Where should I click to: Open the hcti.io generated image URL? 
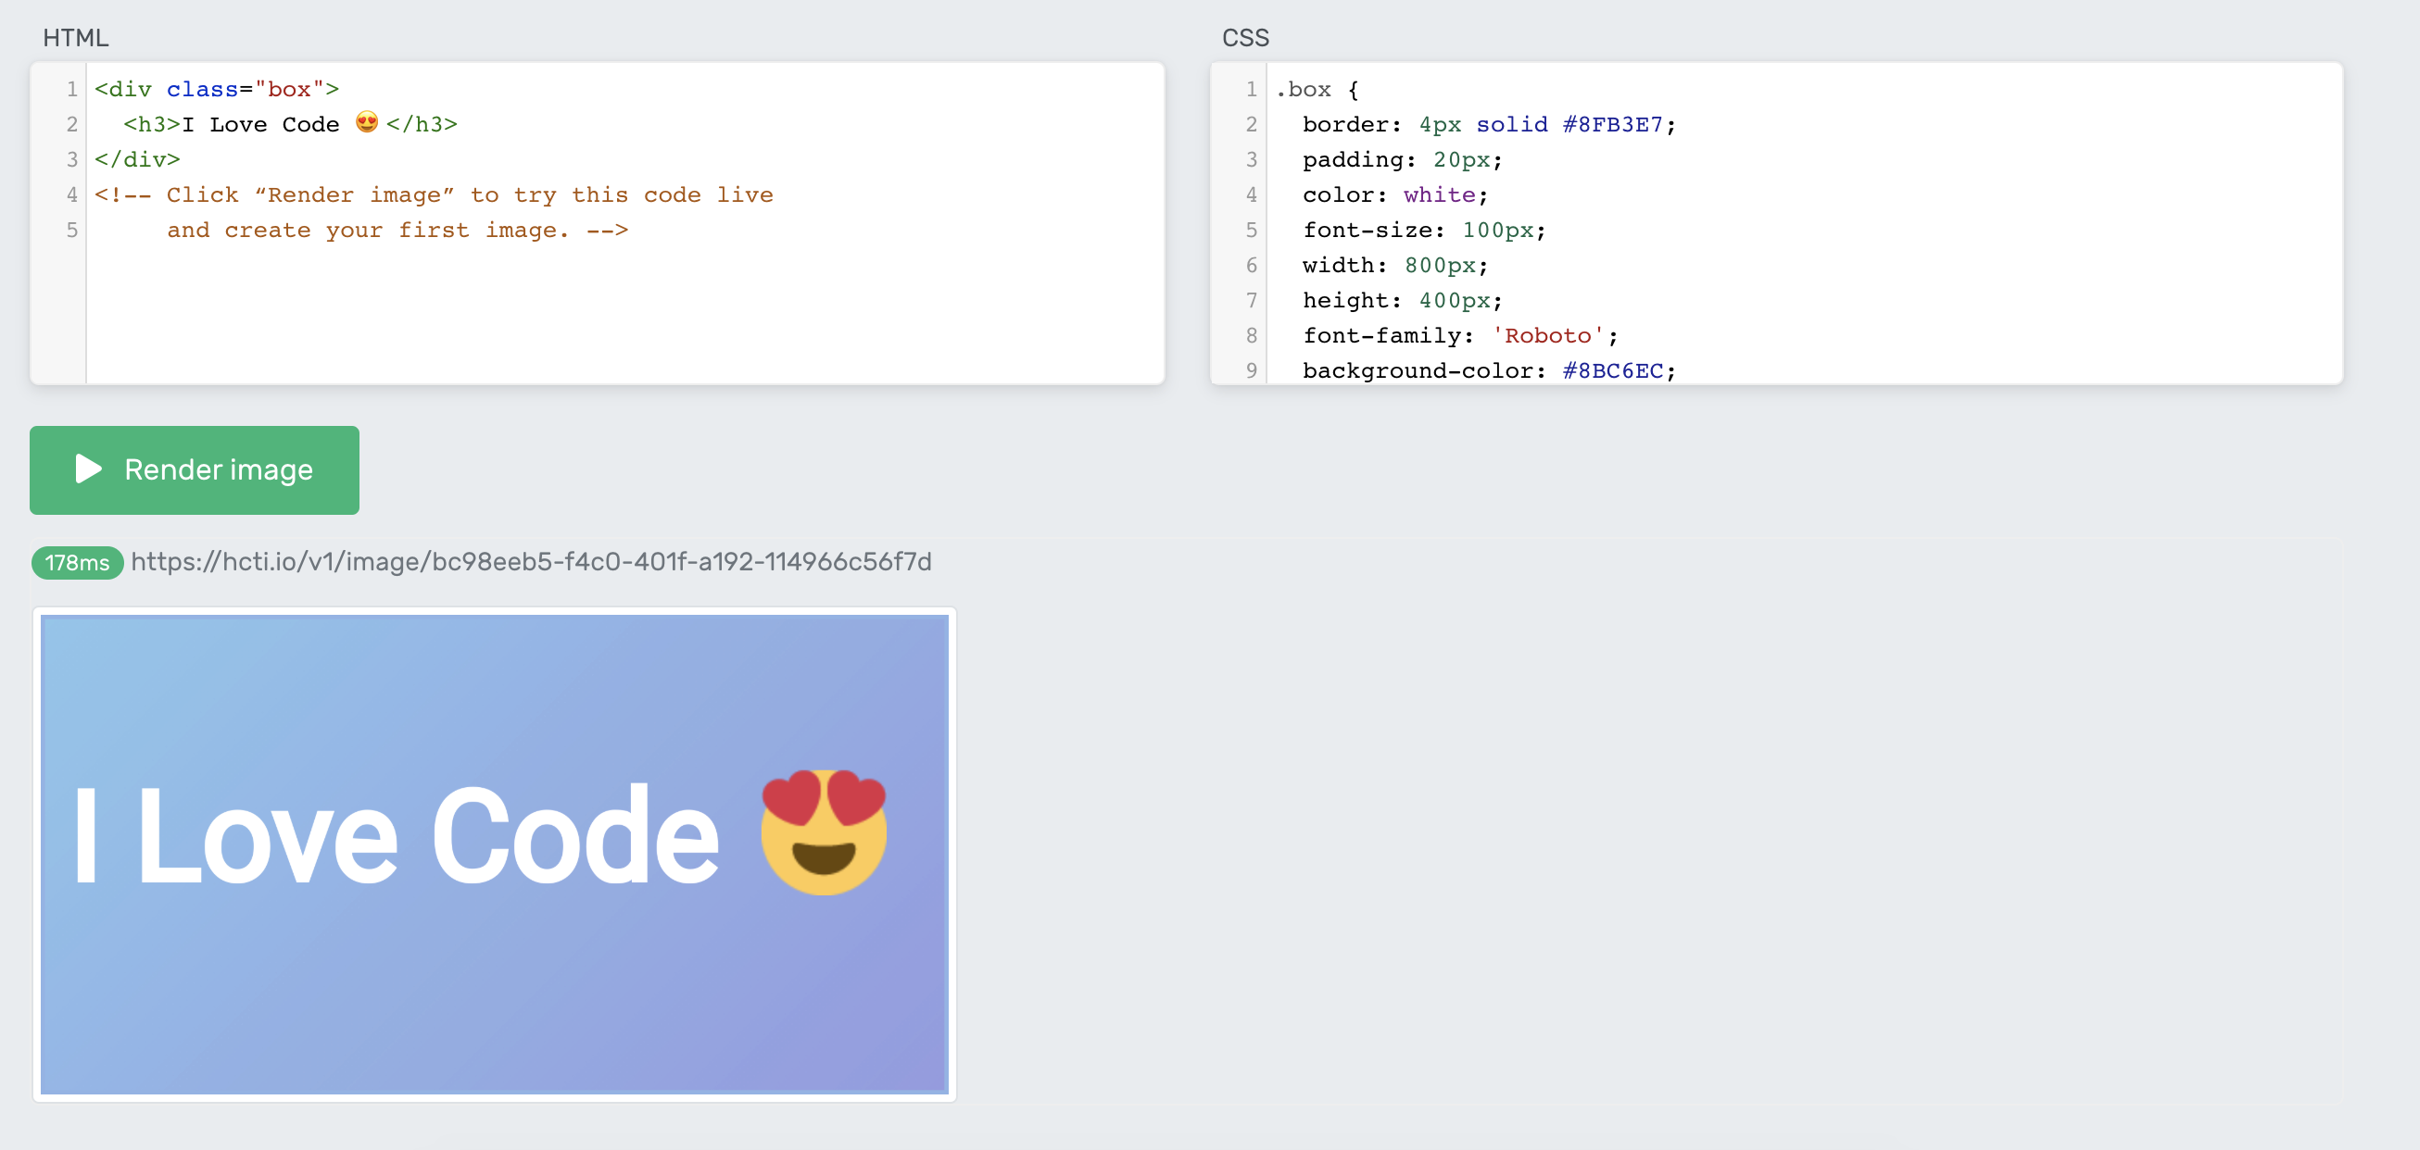(532, 561)
